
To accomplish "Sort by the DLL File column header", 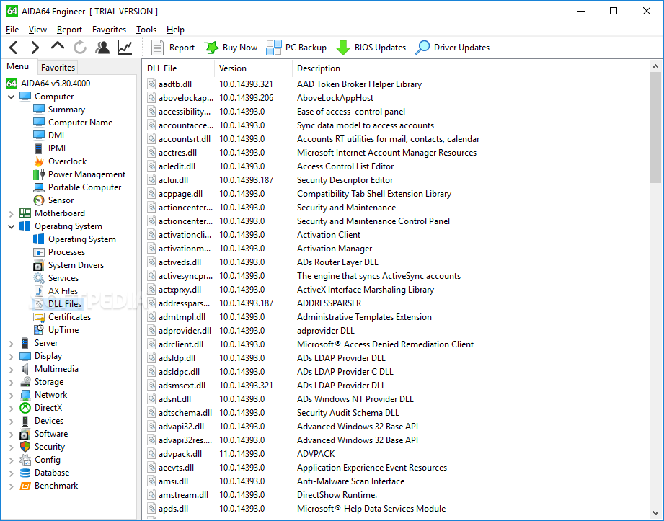I will point(178,68).
